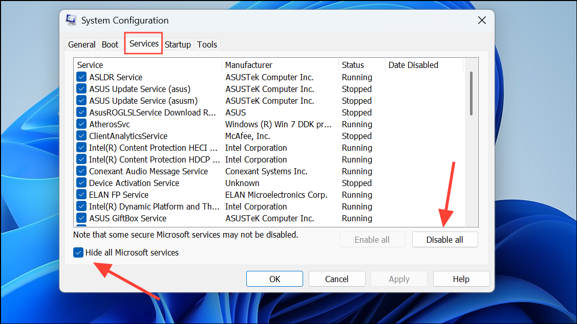The width and height of the screenshot is (577, 324).
Task: Click 'McAfee, Inc.' manufacturer cell
Action: 248,136
